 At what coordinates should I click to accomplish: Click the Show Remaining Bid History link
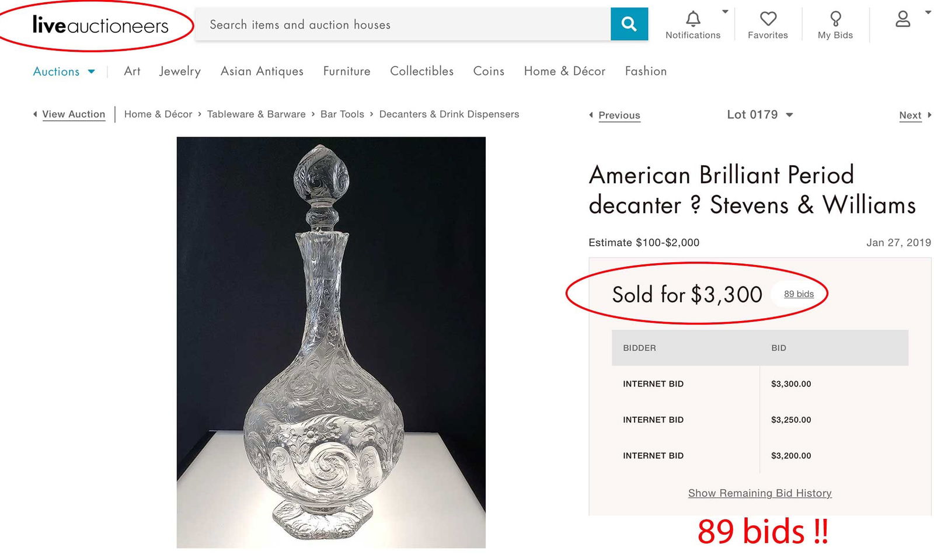pyautogui.click(x=759, y=493)
